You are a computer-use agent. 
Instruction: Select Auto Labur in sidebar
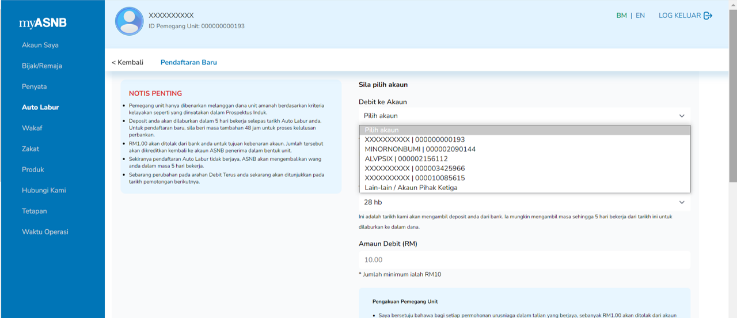[x=40, y=107]
